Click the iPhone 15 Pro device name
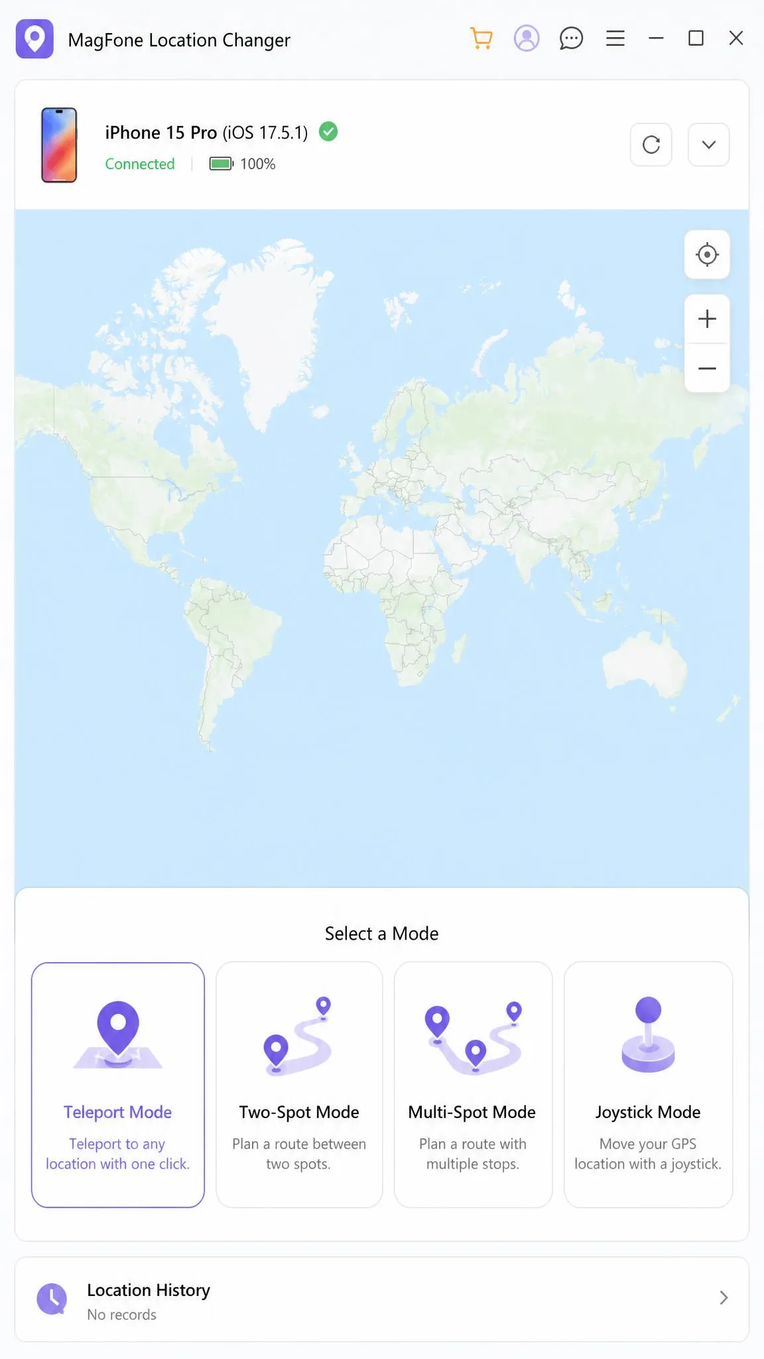Image resolution: width=764 pixels, height=1359 pixels. tap(161, 133)
